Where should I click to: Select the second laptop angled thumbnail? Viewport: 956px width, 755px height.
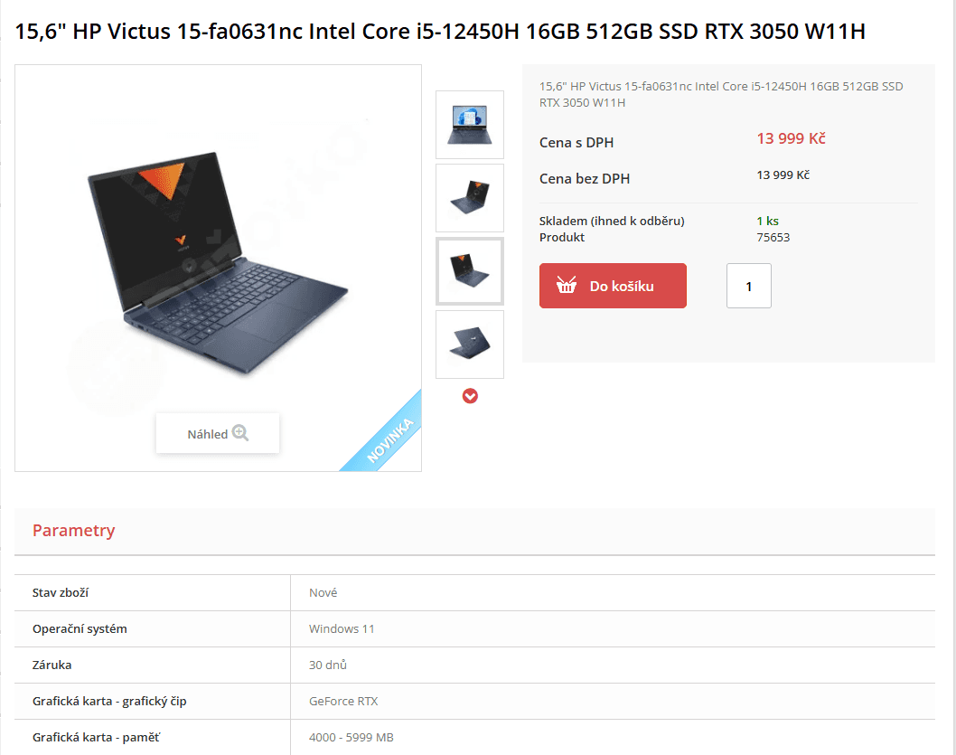[x=470, y=198]
